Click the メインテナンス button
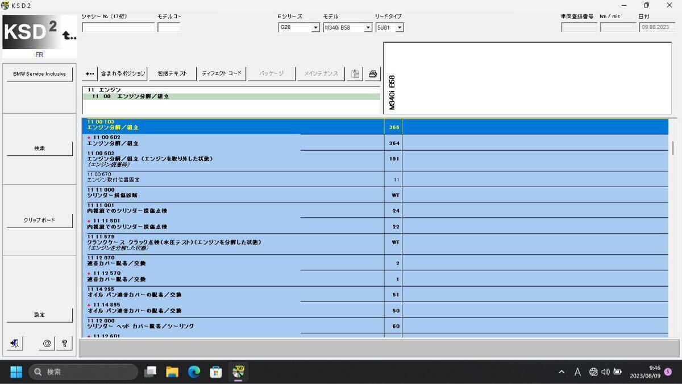Screen dimensions: 682x384 pyautogui.click(x=321, y=74)
